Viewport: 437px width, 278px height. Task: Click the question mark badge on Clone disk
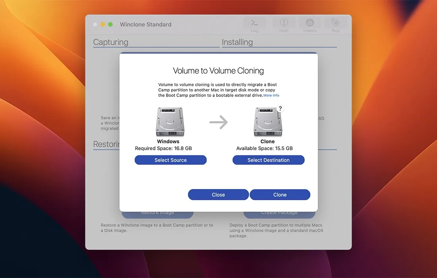(280, 108)
